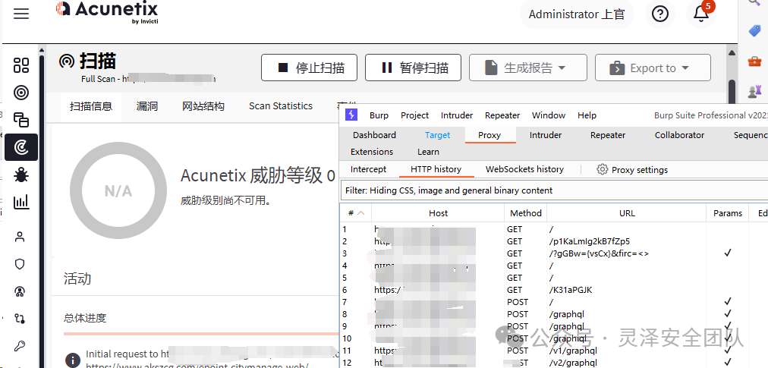Switch to Burp Extensions tab
The height and width of the screenshot is (368, 768).
[372, 152]
